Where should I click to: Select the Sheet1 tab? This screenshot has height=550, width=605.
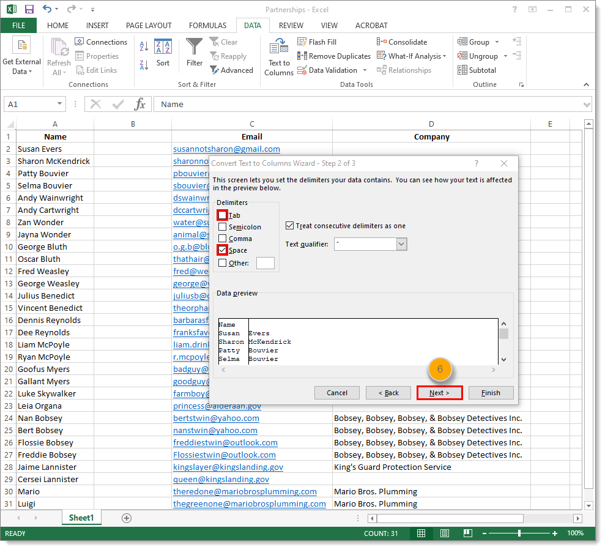click(81, 518)
